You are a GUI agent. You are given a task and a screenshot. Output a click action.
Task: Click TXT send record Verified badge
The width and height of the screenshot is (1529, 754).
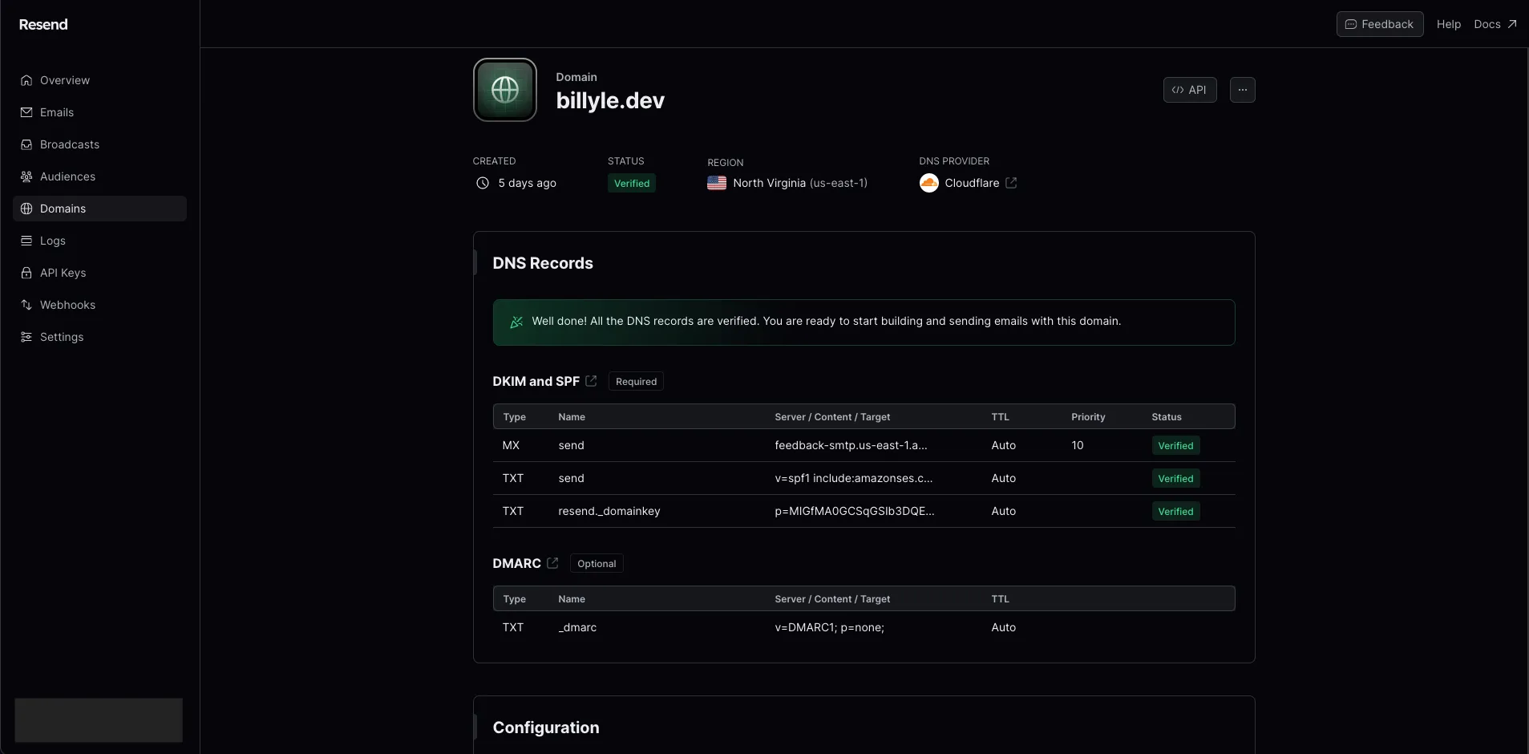pyautogui.click(x=1175, y=478)
